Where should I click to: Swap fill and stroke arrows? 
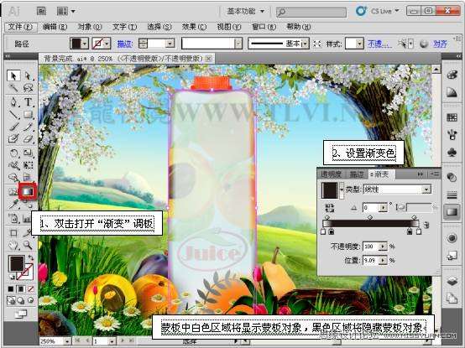click(x=30, y=258)
